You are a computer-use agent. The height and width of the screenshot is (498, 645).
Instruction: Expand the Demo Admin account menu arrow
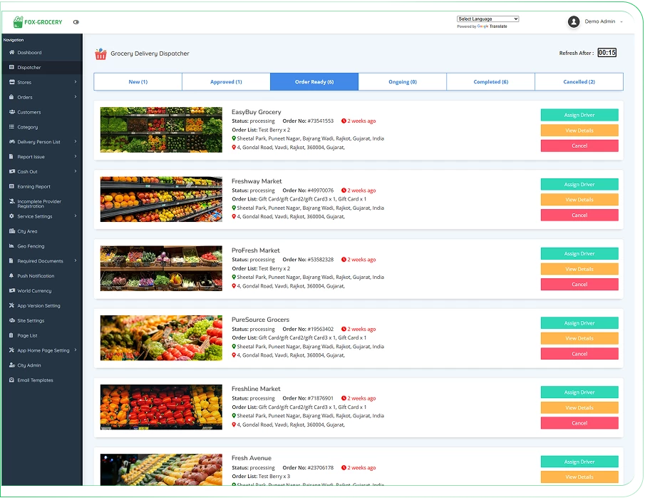[x=621, y=22]
